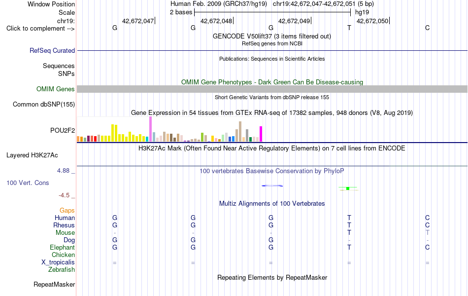Screen dimensions: 468x296
Task: Click the Human Feb. 2009 (GRCh37/hg19) text
Action: (x=218, y=4)
